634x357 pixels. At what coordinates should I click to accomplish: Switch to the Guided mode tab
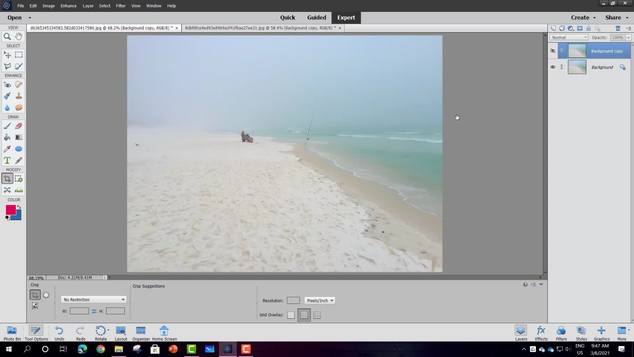click(x=317, y=17)
